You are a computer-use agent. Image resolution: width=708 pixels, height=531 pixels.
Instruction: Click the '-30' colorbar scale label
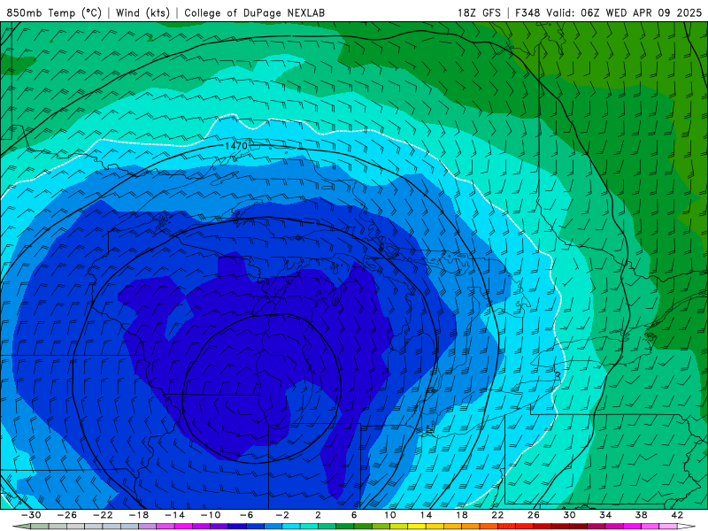point(31,515)
